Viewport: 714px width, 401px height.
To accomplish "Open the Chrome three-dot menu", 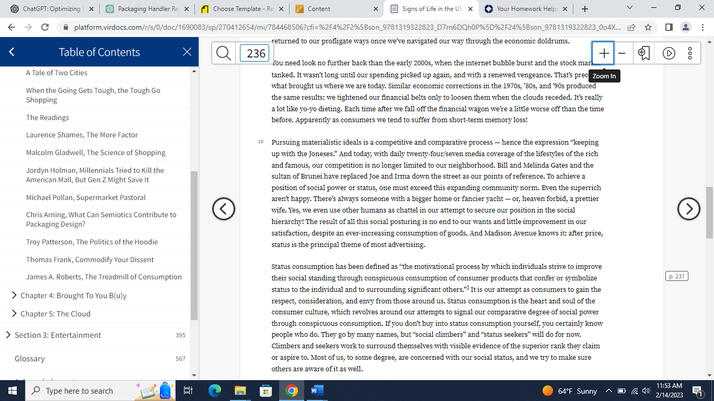I will click(x=703, y=27).
